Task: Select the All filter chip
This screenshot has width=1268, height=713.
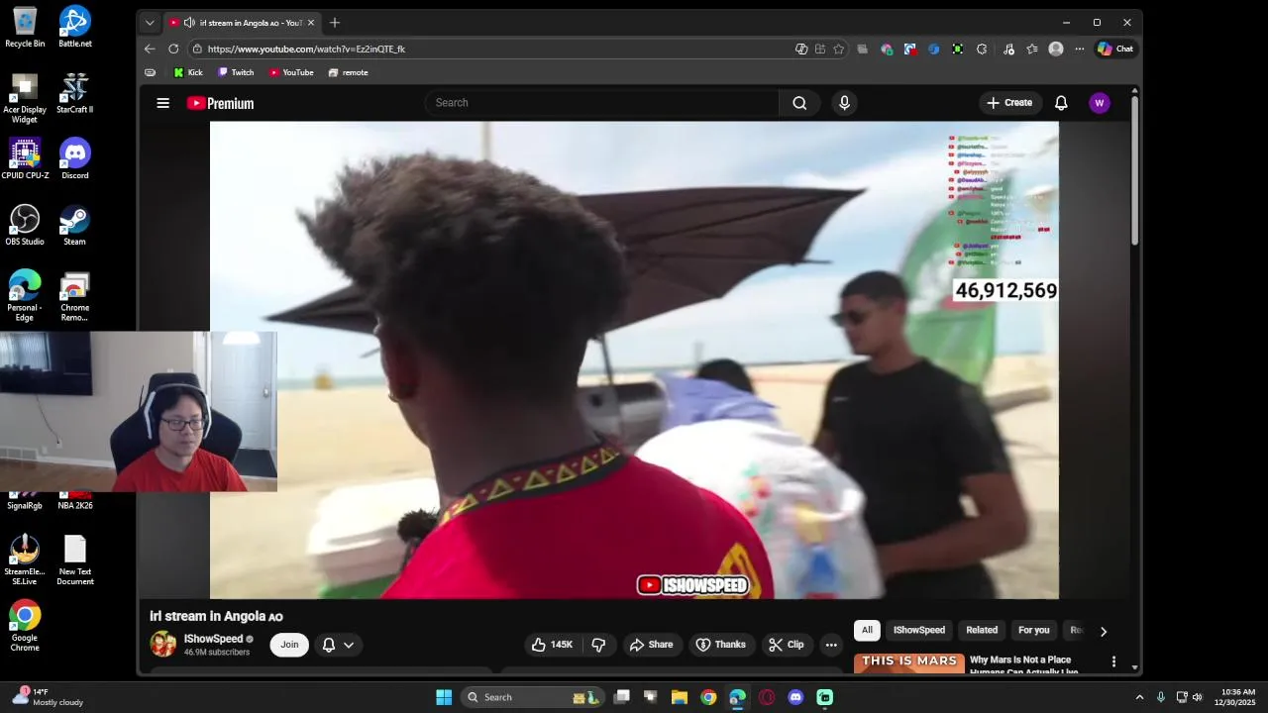Action: point(867,630)
